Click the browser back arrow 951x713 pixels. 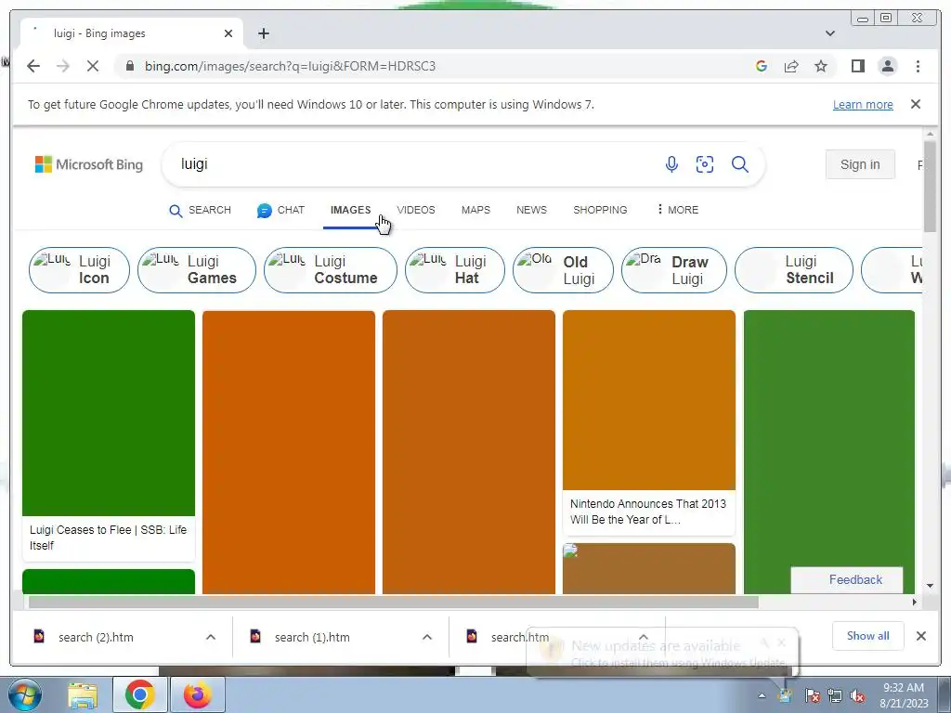click(33, 66)
